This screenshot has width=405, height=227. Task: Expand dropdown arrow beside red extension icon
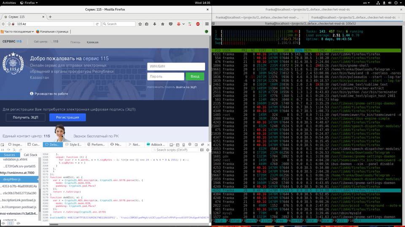click(x=184, y=24)
